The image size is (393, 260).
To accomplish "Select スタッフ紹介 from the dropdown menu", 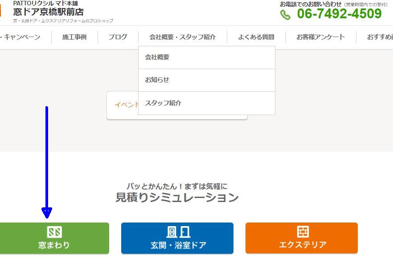I will (x=207, y=103).
